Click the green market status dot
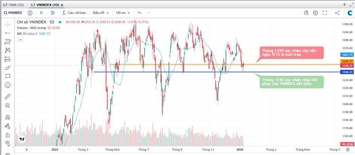Screen dimensions: 355x155 [60, 22]
